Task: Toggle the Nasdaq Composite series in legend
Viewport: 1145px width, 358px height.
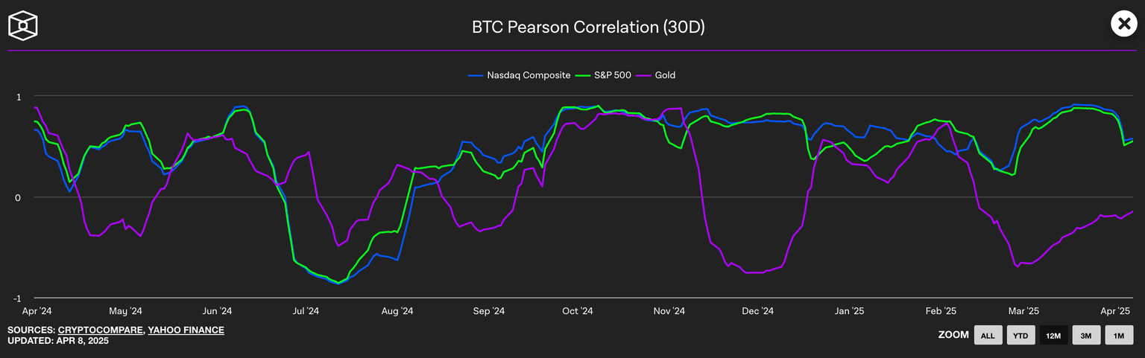Action: 529,75
